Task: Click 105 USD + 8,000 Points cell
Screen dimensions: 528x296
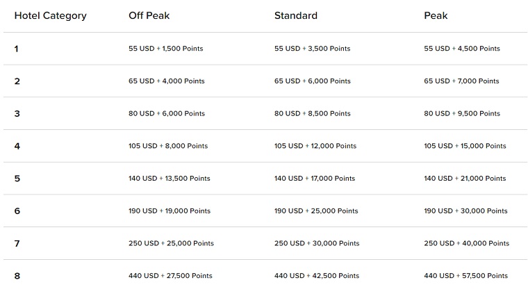Action: [168, 146]
